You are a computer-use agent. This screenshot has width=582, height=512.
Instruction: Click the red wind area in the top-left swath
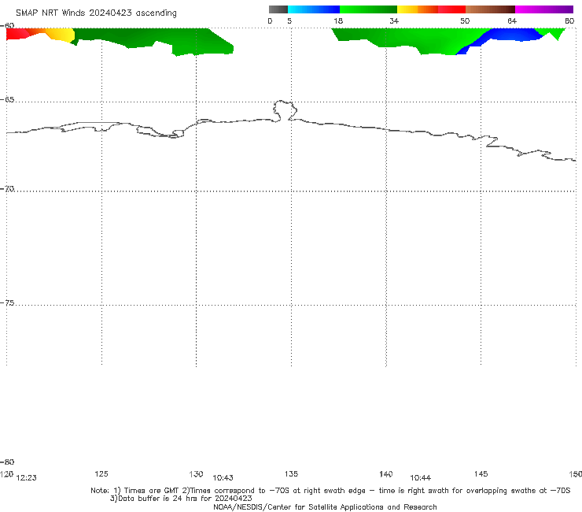[x=17, y=34]
